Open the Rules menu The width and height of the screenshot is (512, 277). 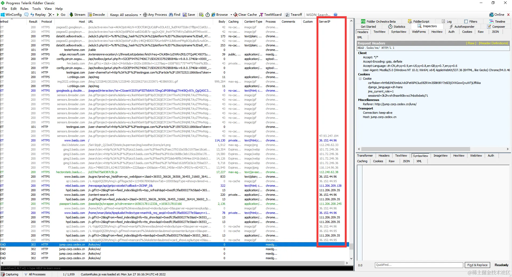pos(24,9)
